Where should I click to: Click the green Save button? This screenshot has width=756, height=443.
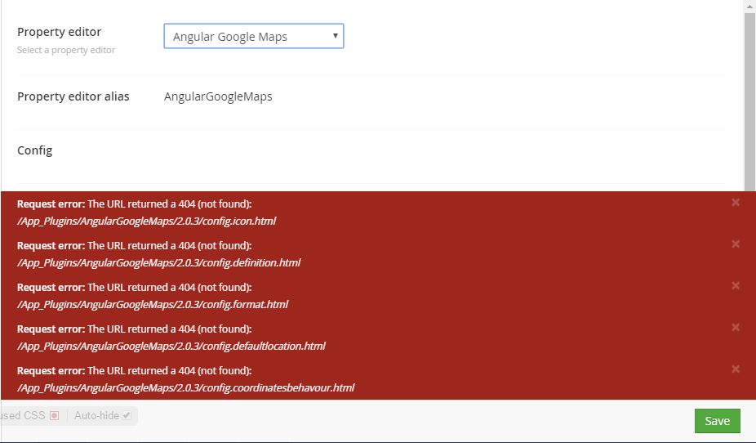[717, 421]
